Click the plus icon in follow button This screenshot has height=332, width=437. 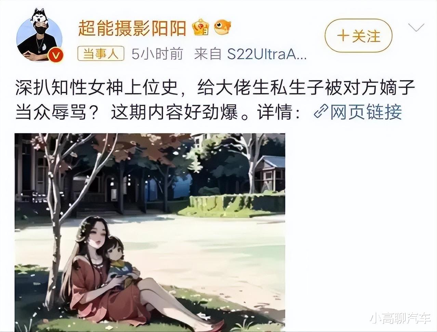[343, 36]
